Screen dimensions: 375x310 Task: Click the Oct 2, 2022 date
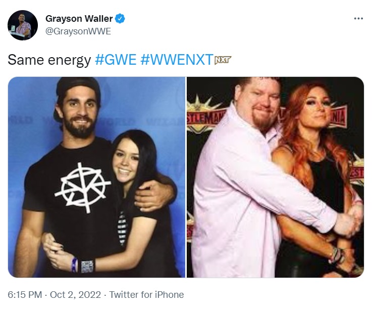[x=75, y=295]
